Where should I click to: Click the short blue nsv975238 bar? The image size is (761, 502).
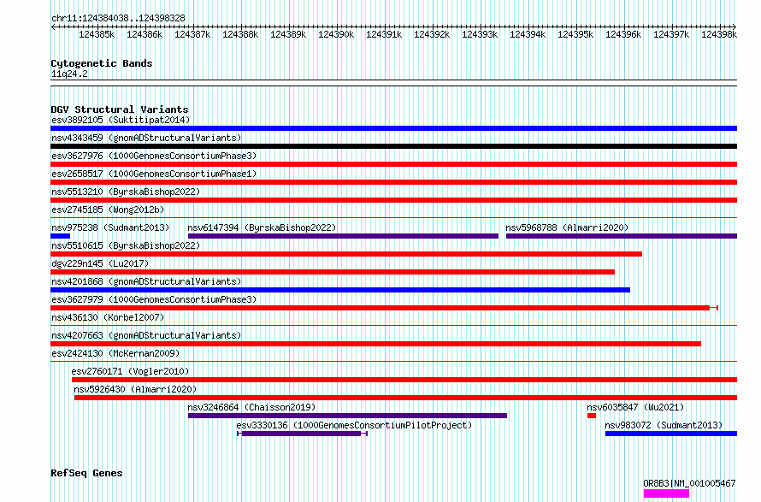(x=60, y=236)
